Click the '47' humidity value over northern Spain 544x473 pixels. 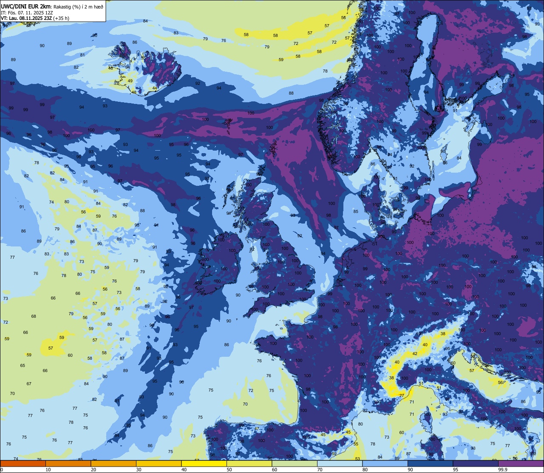(257, 429)
